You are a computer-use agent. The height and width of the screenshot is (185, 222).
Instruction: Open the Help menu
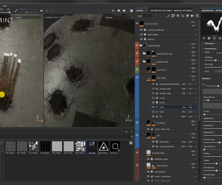coord(5,6)
